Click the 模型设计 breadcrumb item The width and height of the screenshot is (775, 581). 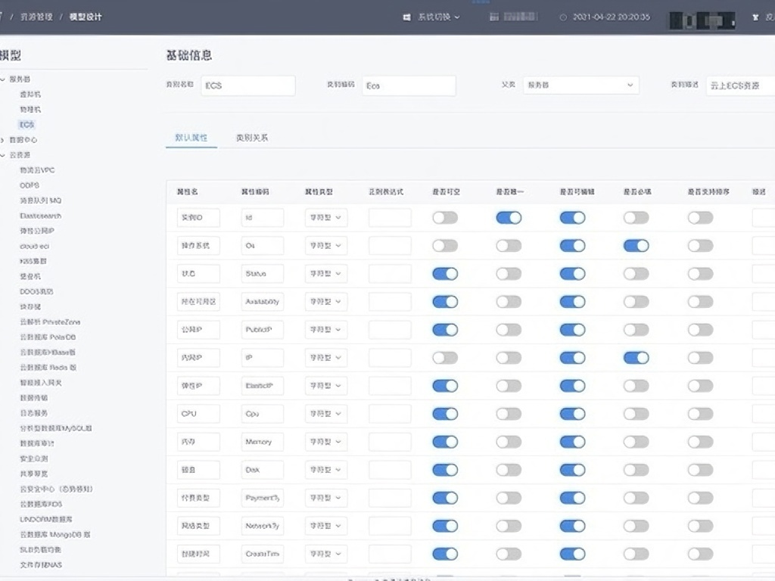pyautogui.click(x=86, y=17)
